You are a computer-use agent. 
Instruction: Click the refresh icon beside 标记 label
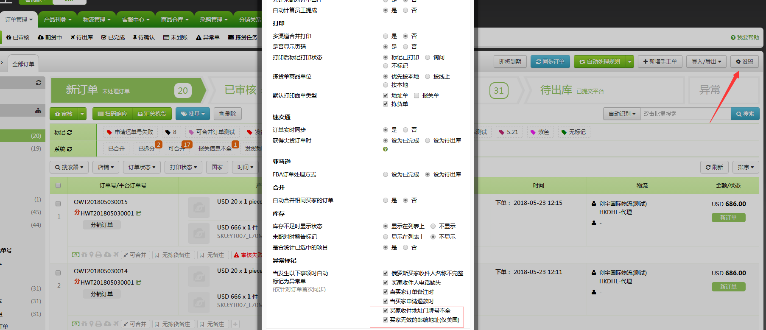[70, 132]
